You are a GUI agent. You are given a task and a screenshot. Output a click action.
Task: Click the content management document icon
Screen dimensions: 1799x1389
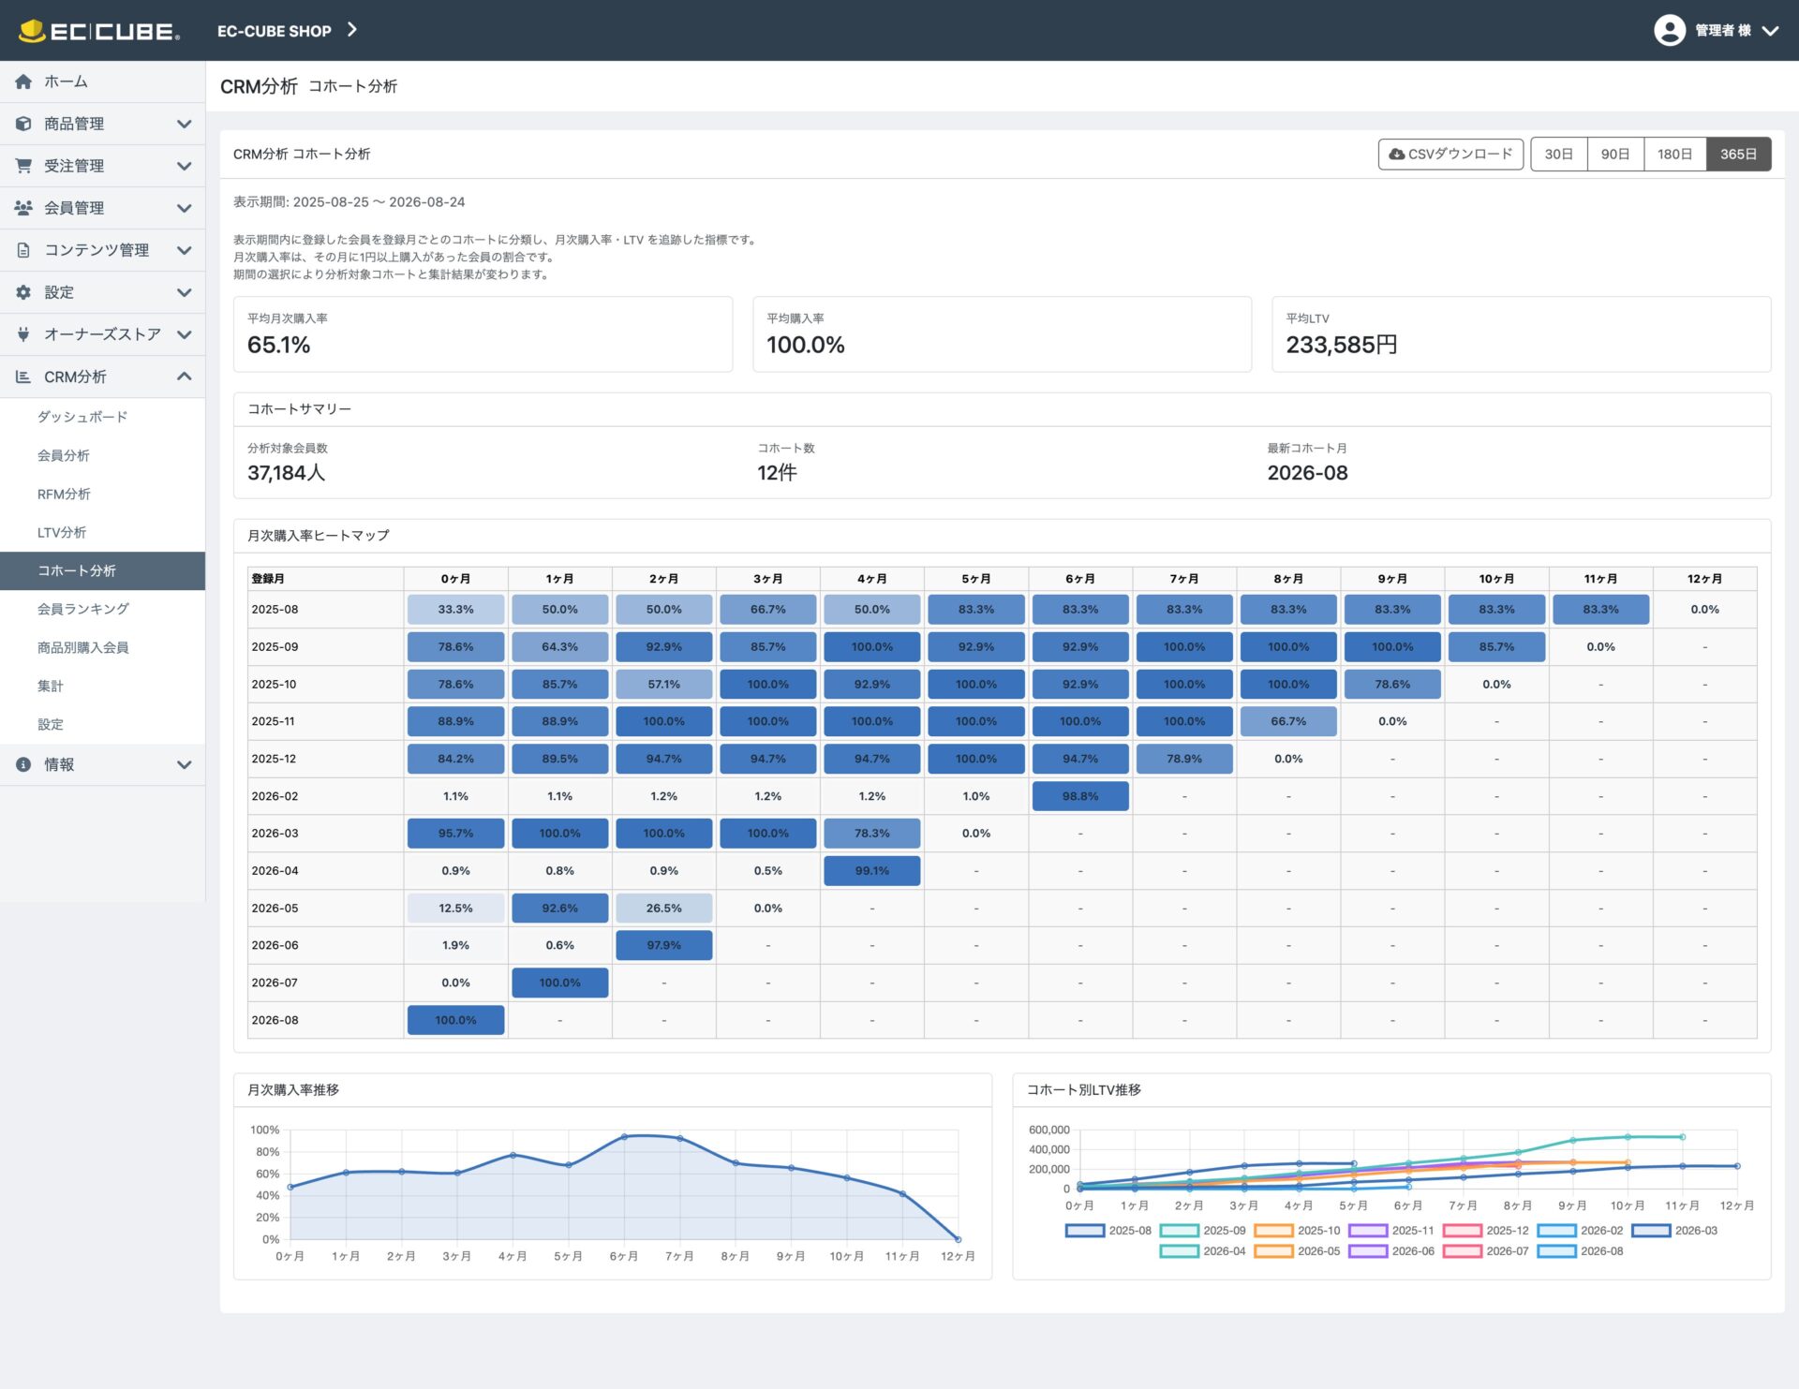tap(23, 250)
